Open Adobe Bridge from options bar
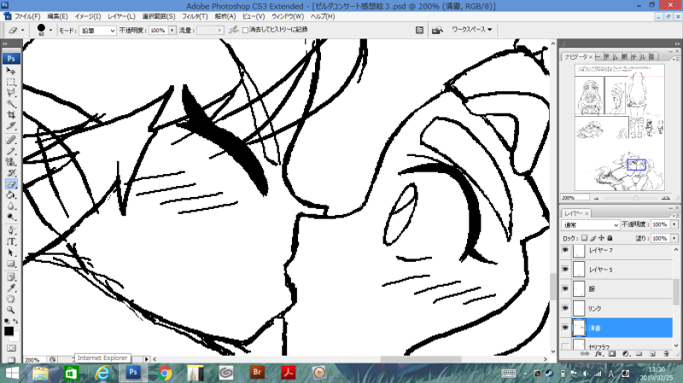This screenshot has width=683, height=383. [x=437, y=30]
